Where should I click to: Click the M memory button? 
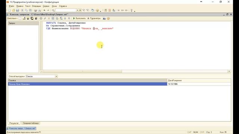point(118,10)
